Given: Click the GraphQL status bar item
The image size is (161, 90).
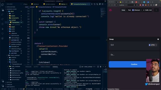Looking at the screenshot, I should tap(89, 89).
